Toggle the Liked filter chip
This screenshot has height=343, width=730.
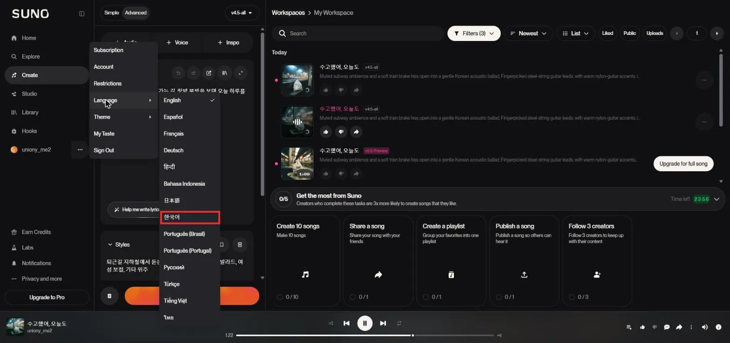(608, 34)
